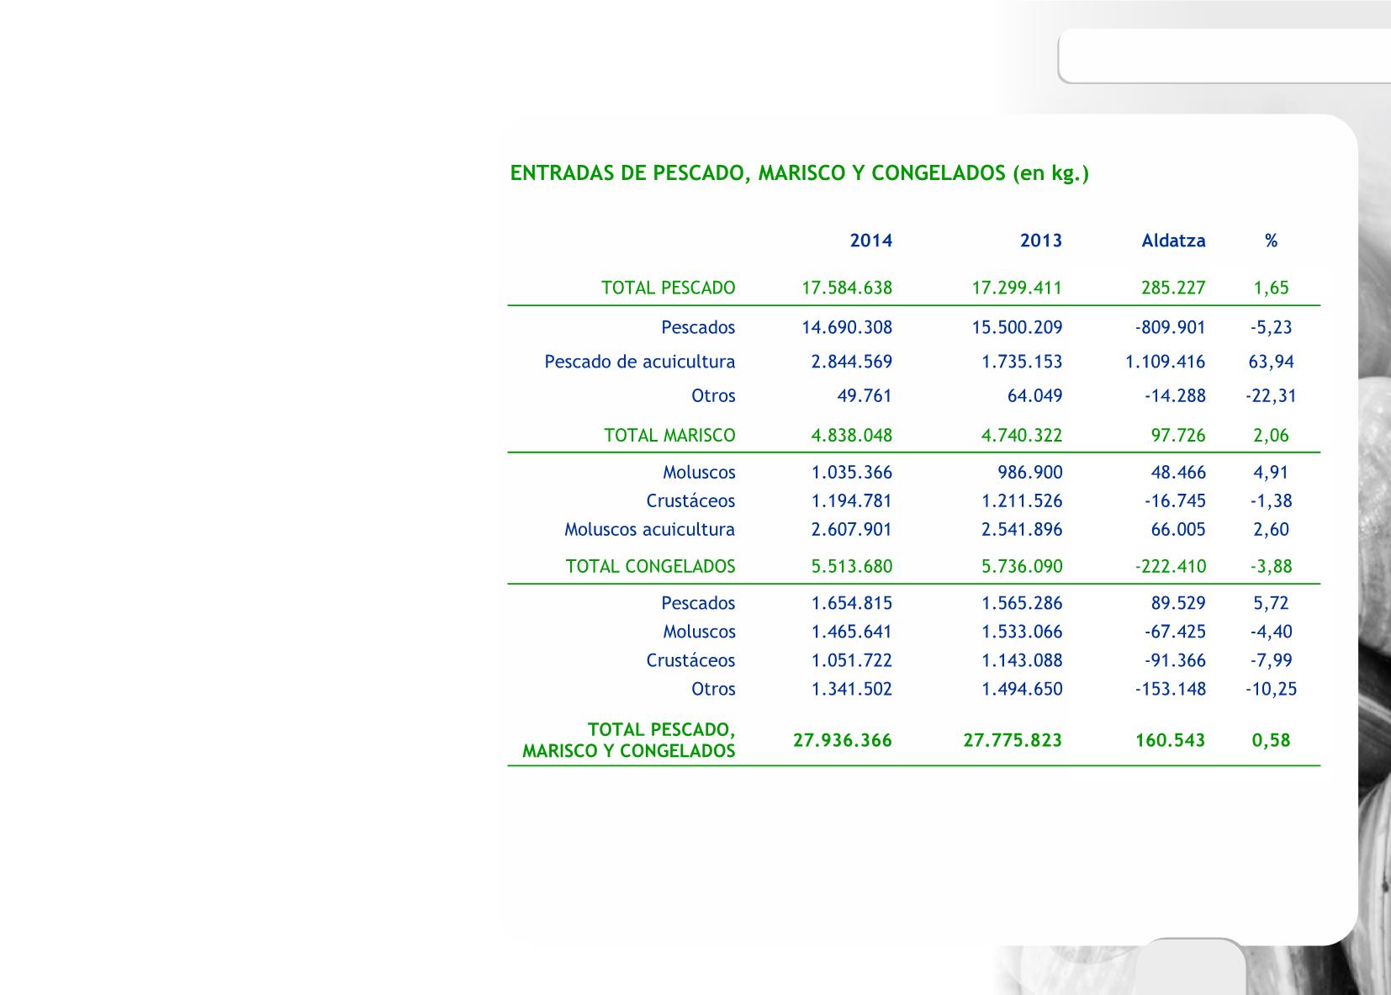1391x995 pixels.
Task: Click the difference 1.109.416
Action: point(1166,362)
